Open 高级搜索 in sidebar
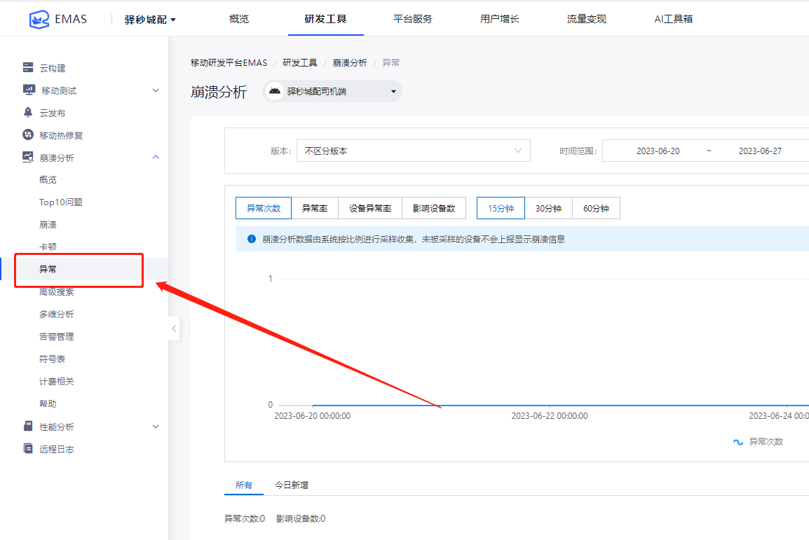This screenshot has height=540, width=809. [57, 291]
